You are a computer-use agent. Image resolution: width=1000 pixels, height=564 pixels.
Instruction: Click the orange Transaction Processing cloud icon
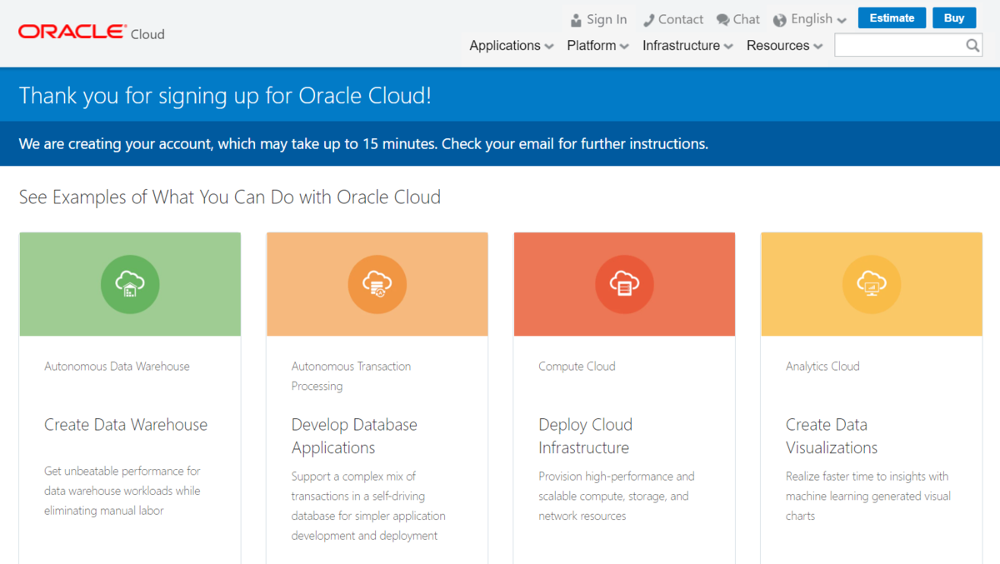click(377, 284)
